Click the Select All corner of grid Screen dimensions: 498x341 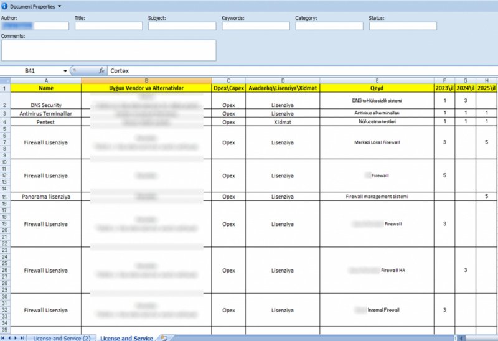point(4,80)
